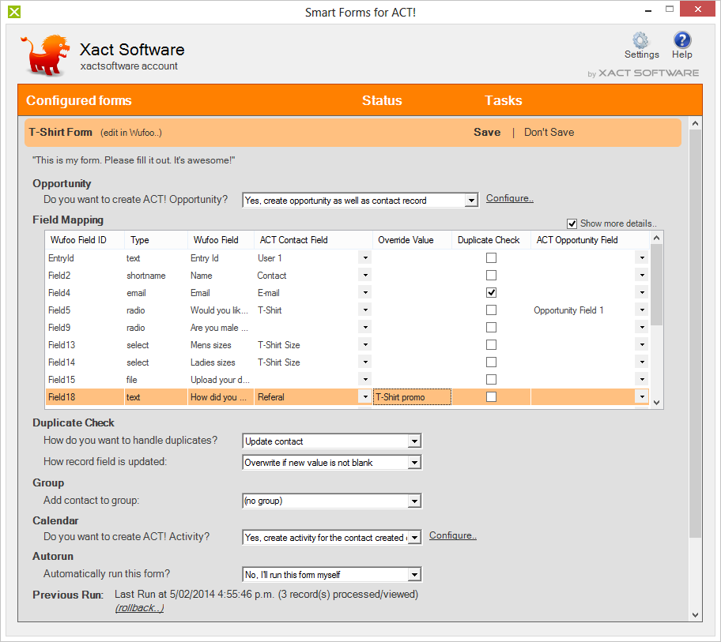Click 'Are you male ...' Wufoo field cell
The width and height of the screenshot is (721, 642).
(x=219, y=328)
